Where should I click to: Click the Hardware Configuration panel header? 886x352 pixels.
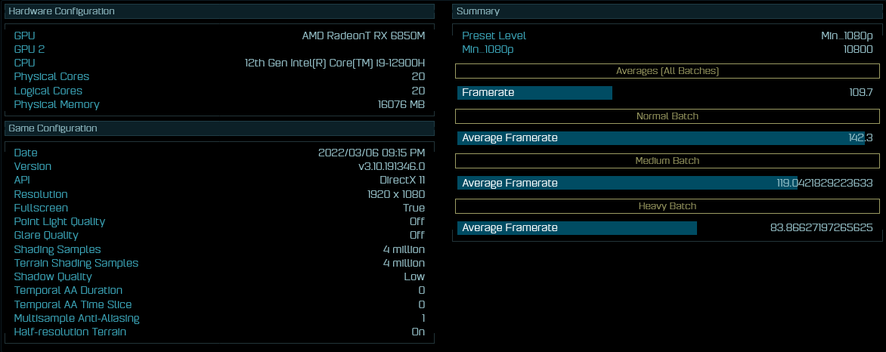click(x=219, y=11)
